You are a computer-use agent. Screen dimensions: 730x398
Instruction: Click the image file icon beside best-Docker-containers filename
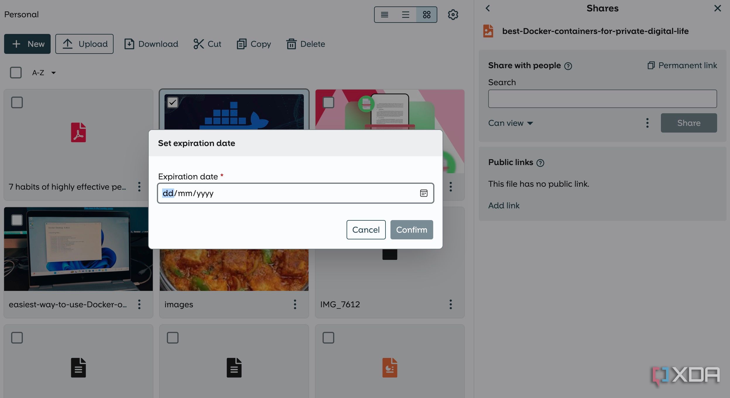coord(488,31)
